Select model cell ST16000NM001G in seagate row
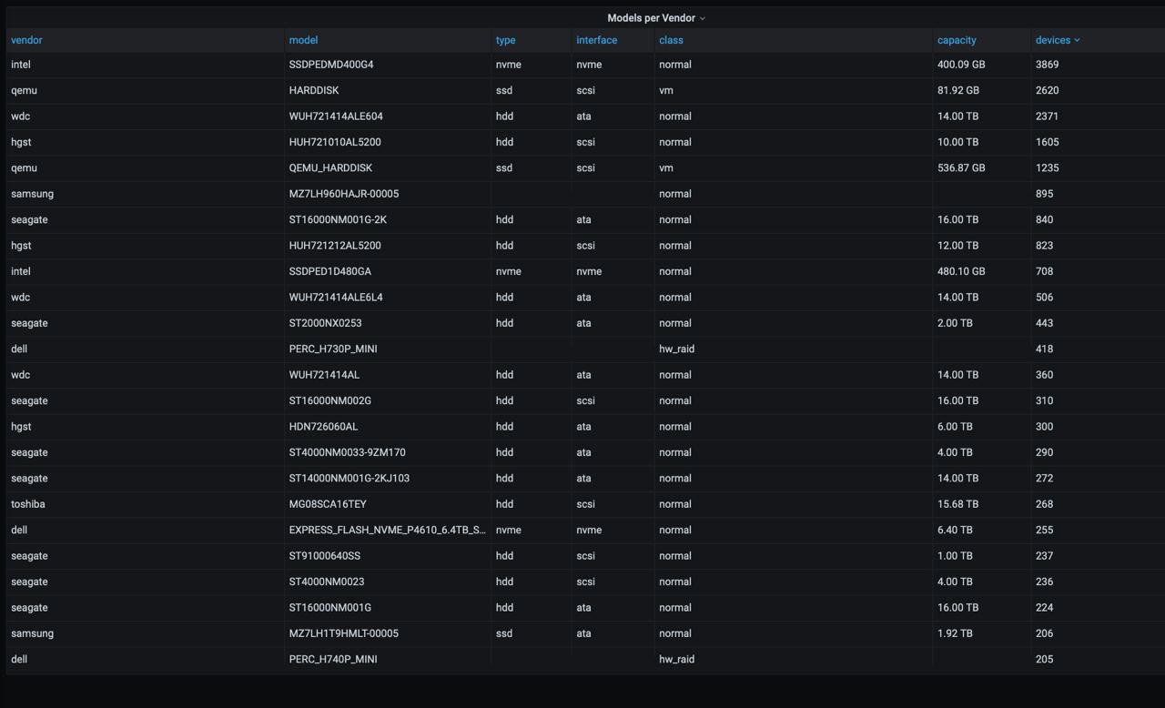The image size is (1165, 708). pos(330,608)
